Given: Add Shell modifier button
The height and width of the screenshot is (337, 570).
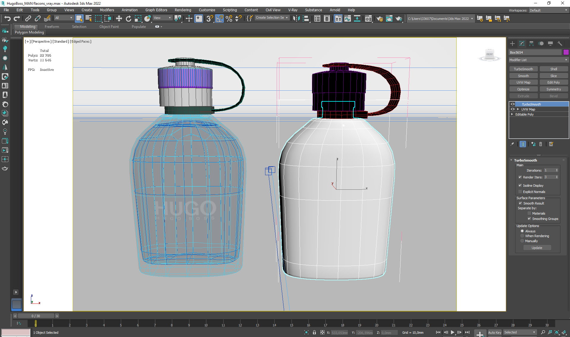Looking at the screenshot, I should (554, 69).
